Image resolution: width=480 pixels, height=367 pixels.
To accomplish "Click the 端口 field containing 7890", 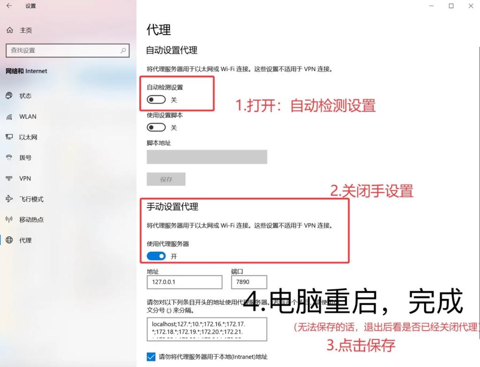I will point(249,282).
